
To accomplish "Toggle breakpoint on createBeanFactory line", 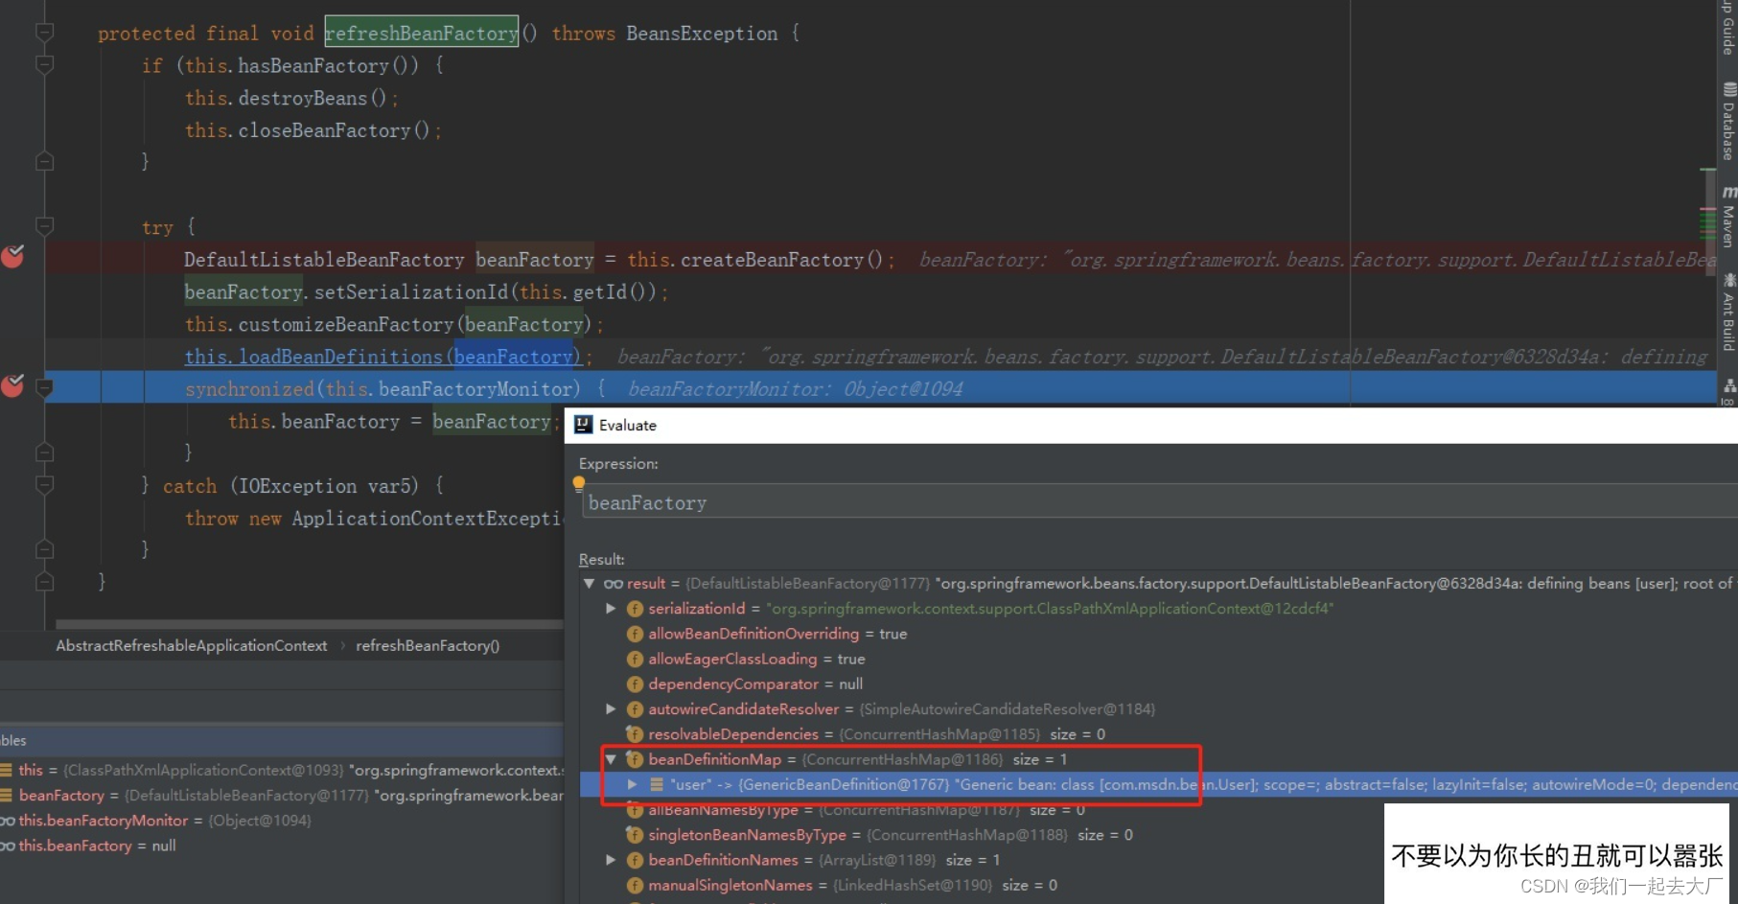I will 12,257.
